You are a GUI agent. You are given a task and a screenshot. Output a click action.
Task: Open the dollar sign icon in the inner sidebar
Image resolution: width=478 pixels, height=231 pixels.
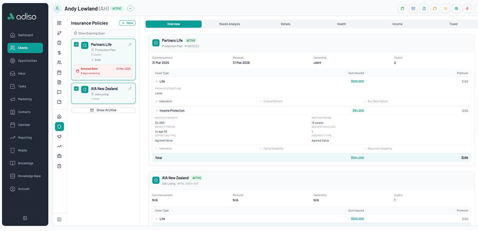pos(59,53)
